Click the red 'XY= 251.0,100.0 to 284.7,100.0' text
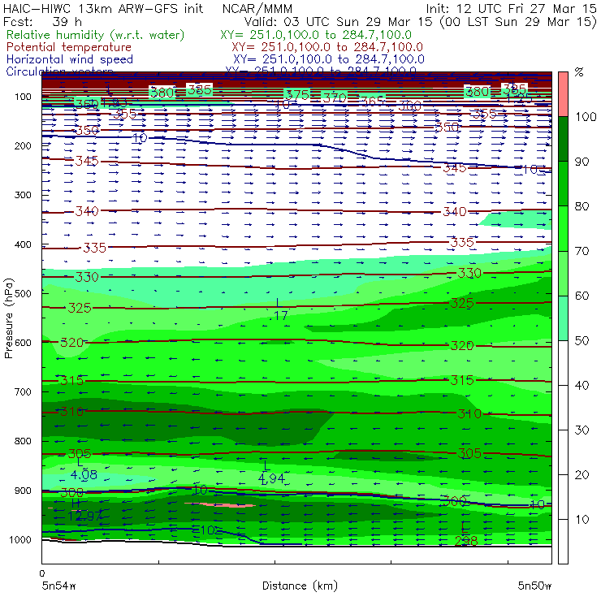 coord(327,47)
